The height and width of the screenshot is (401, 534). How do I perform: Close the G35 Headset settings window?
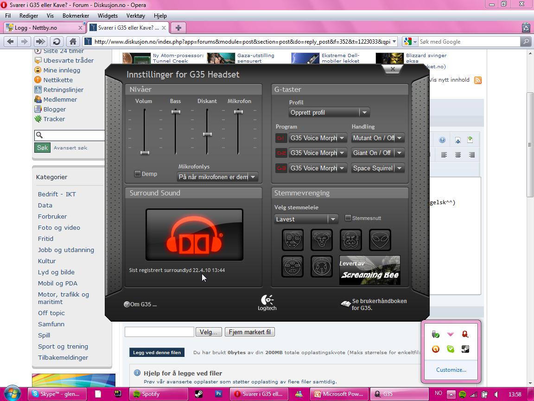[392, 69]
